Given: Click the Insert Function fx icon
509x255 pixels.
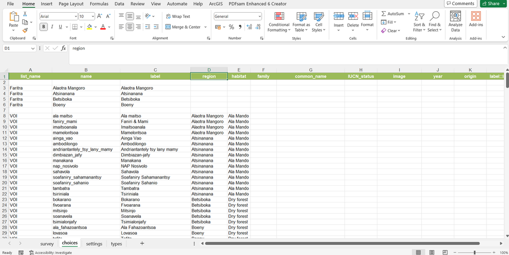Looking at the screenshot, I should click(x=64, y=48).
